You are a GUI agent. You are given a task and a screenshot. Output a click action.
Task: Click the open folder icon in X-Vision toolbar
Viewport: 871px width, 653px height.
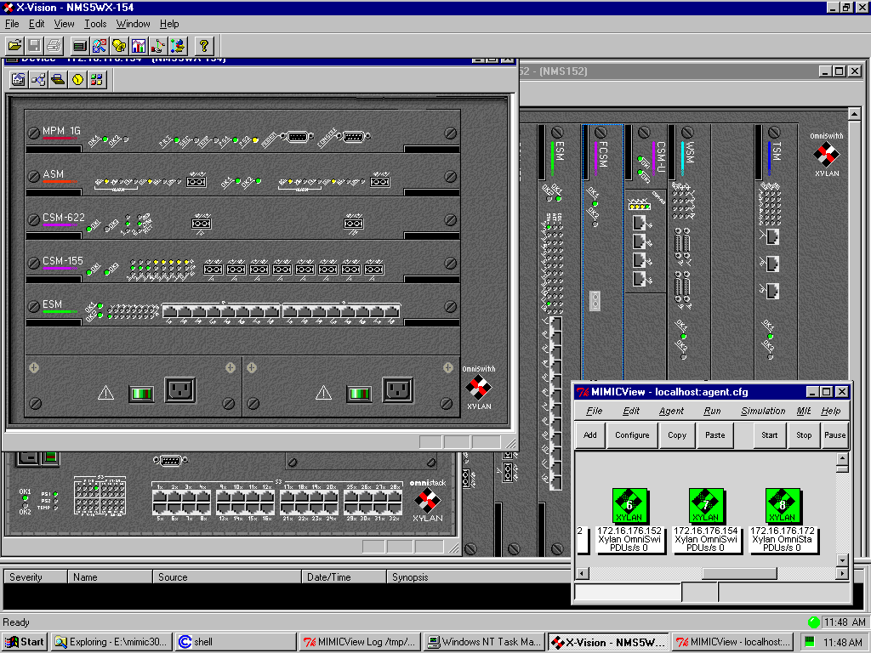15,46
